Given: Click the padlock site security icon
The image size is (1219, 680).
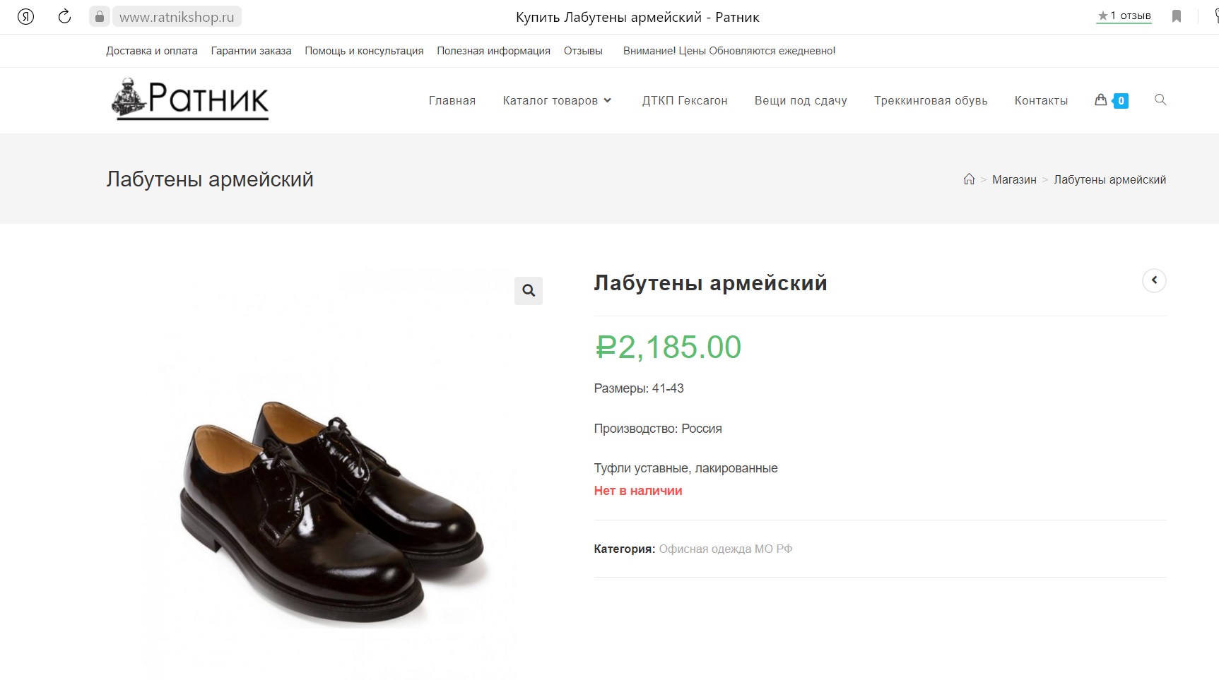Looking at the screenshot, I should (x=100, y=16).
